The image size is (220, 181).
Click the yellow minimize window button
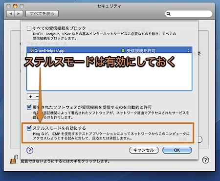[x=15, y=6]
